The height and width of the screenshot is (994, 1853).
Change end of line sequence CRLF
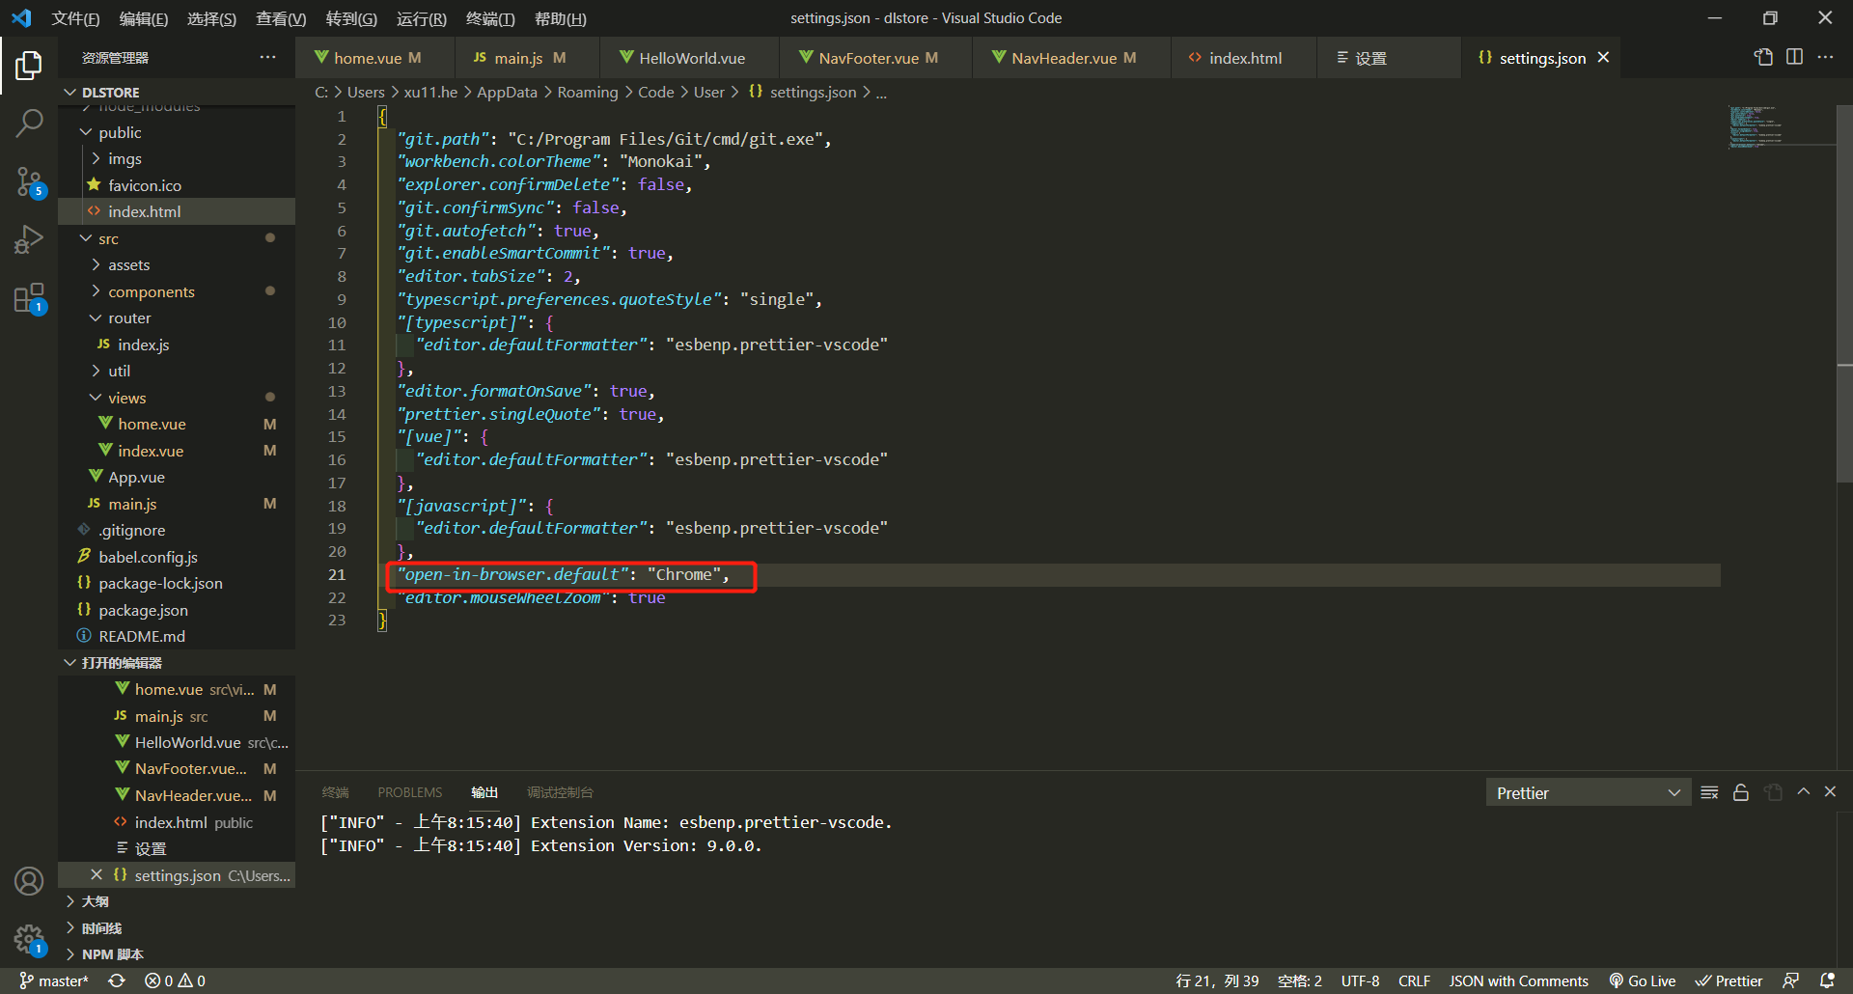point(1414,980)
